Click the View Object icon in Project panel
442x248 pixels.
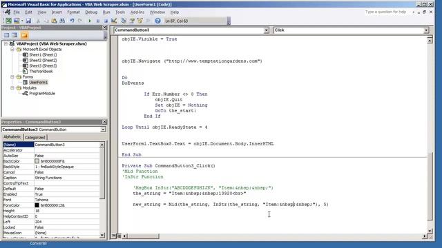pyautogui.click(x=15, y=35)
